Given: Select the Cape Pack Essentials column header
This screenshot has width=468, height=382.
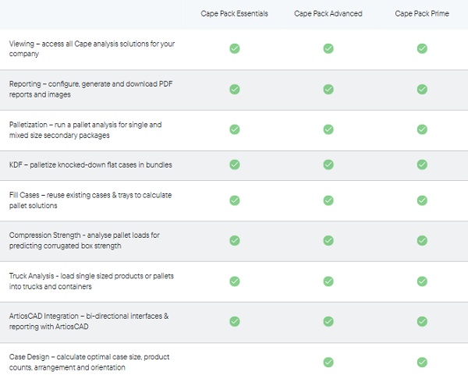Looking at the screenshot, I should pyautogui.click(x=234, y=13).
